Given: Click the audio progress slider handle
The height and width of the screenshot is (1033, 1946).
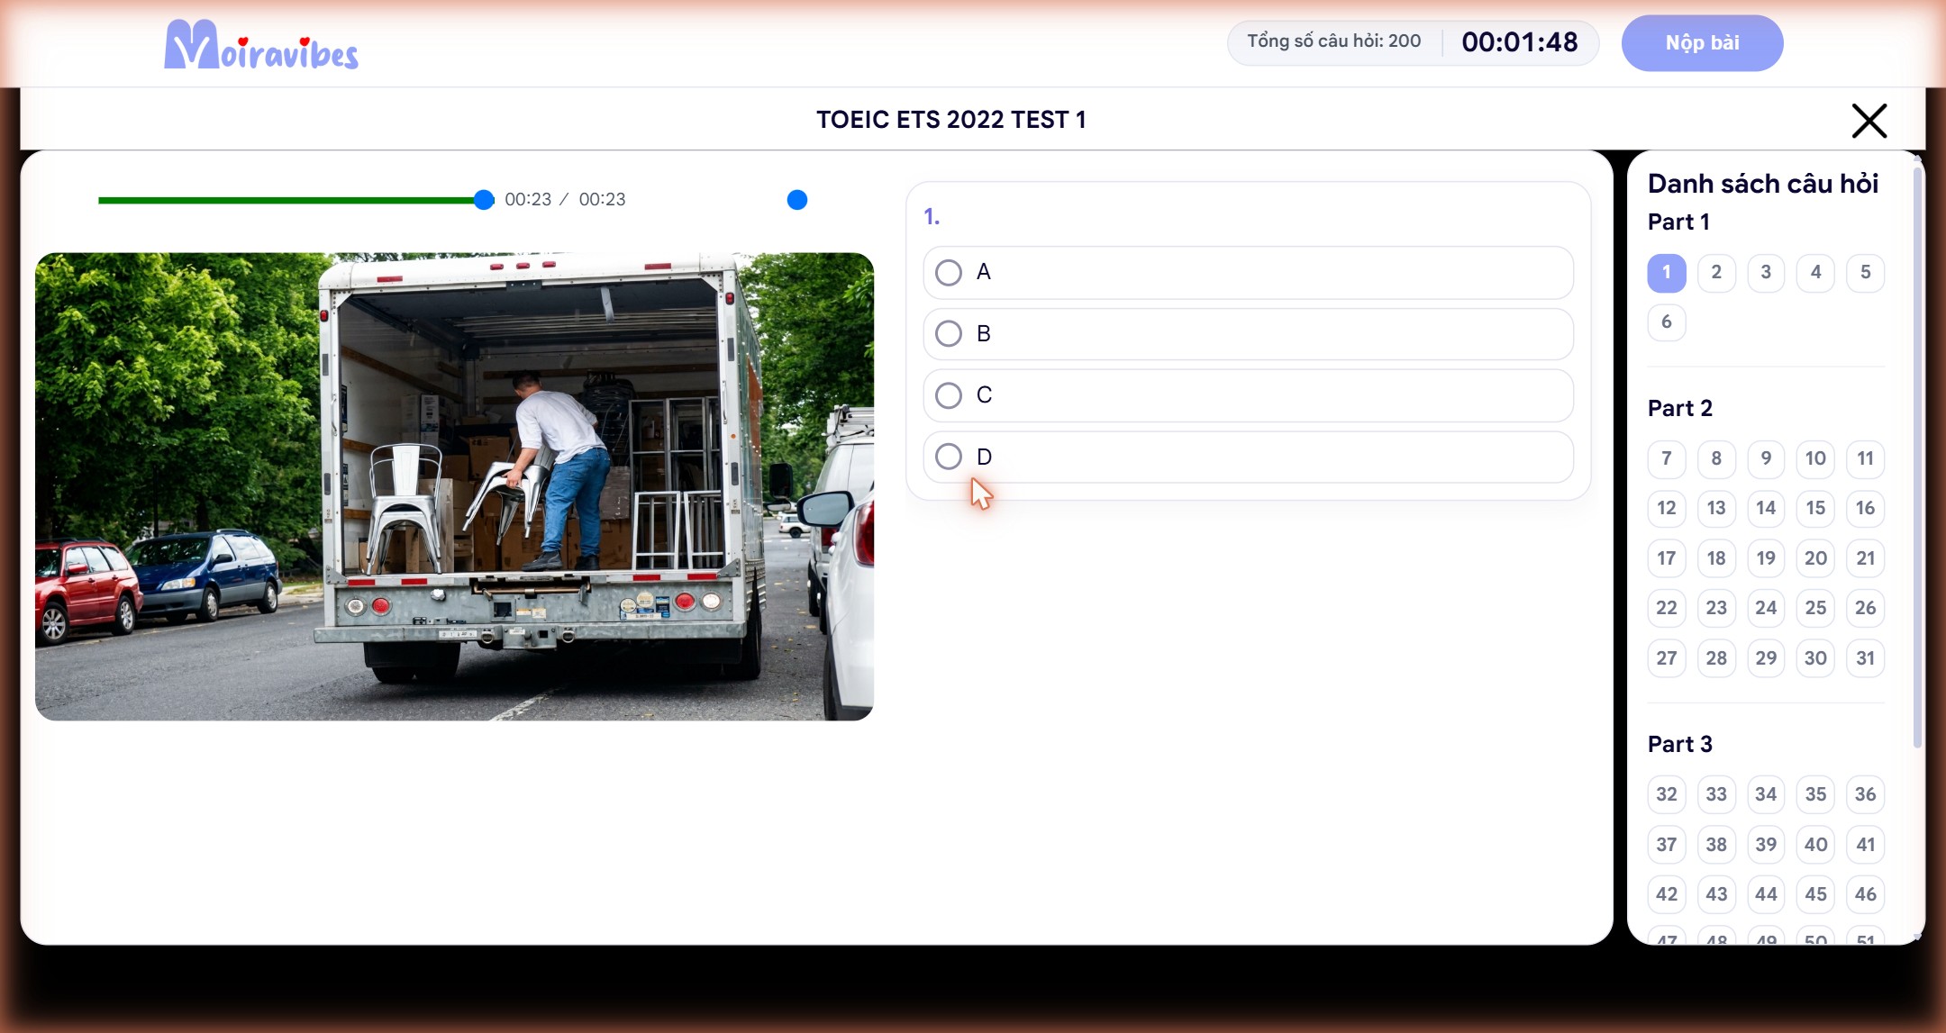Looking at the screenshot, I should pos(484,200).
